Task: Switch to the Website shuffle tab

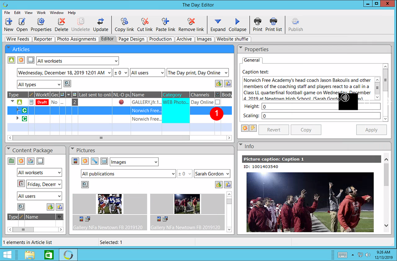Action: point(232,39)
